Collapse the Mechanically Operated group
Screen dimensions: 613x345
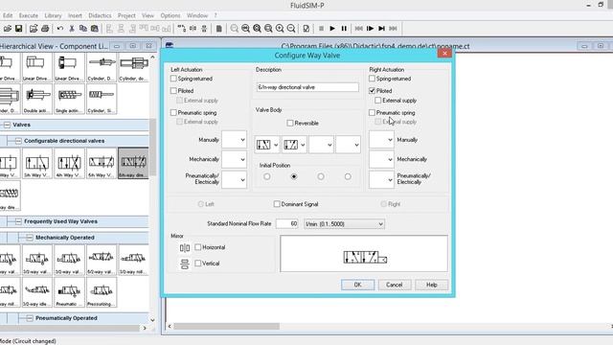pos(30,238)
